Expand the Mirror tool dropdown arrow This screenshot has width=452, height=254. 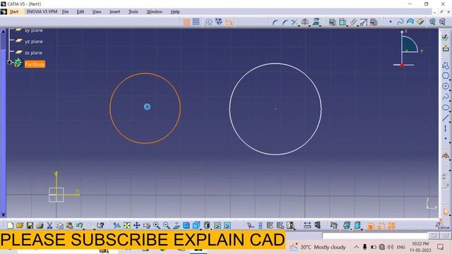click(x=309, y=26)
